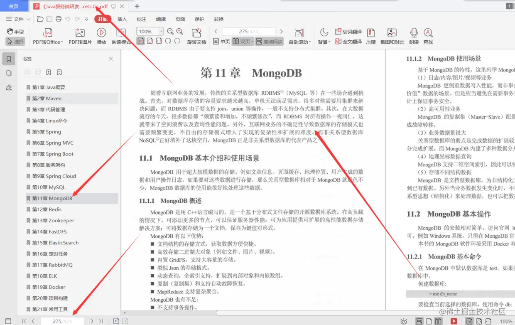The width and height of the screenshot is (515, 325).
Task: Open the 首页 home tab
Action: (x=14, y=6)
